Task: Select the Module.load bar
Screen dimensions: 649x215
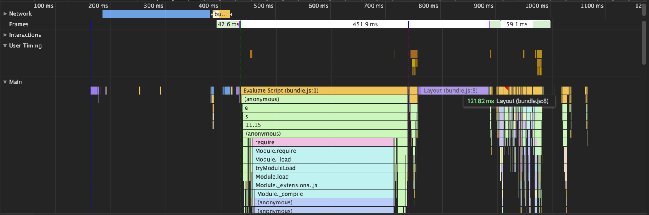Action: [323, 177]
